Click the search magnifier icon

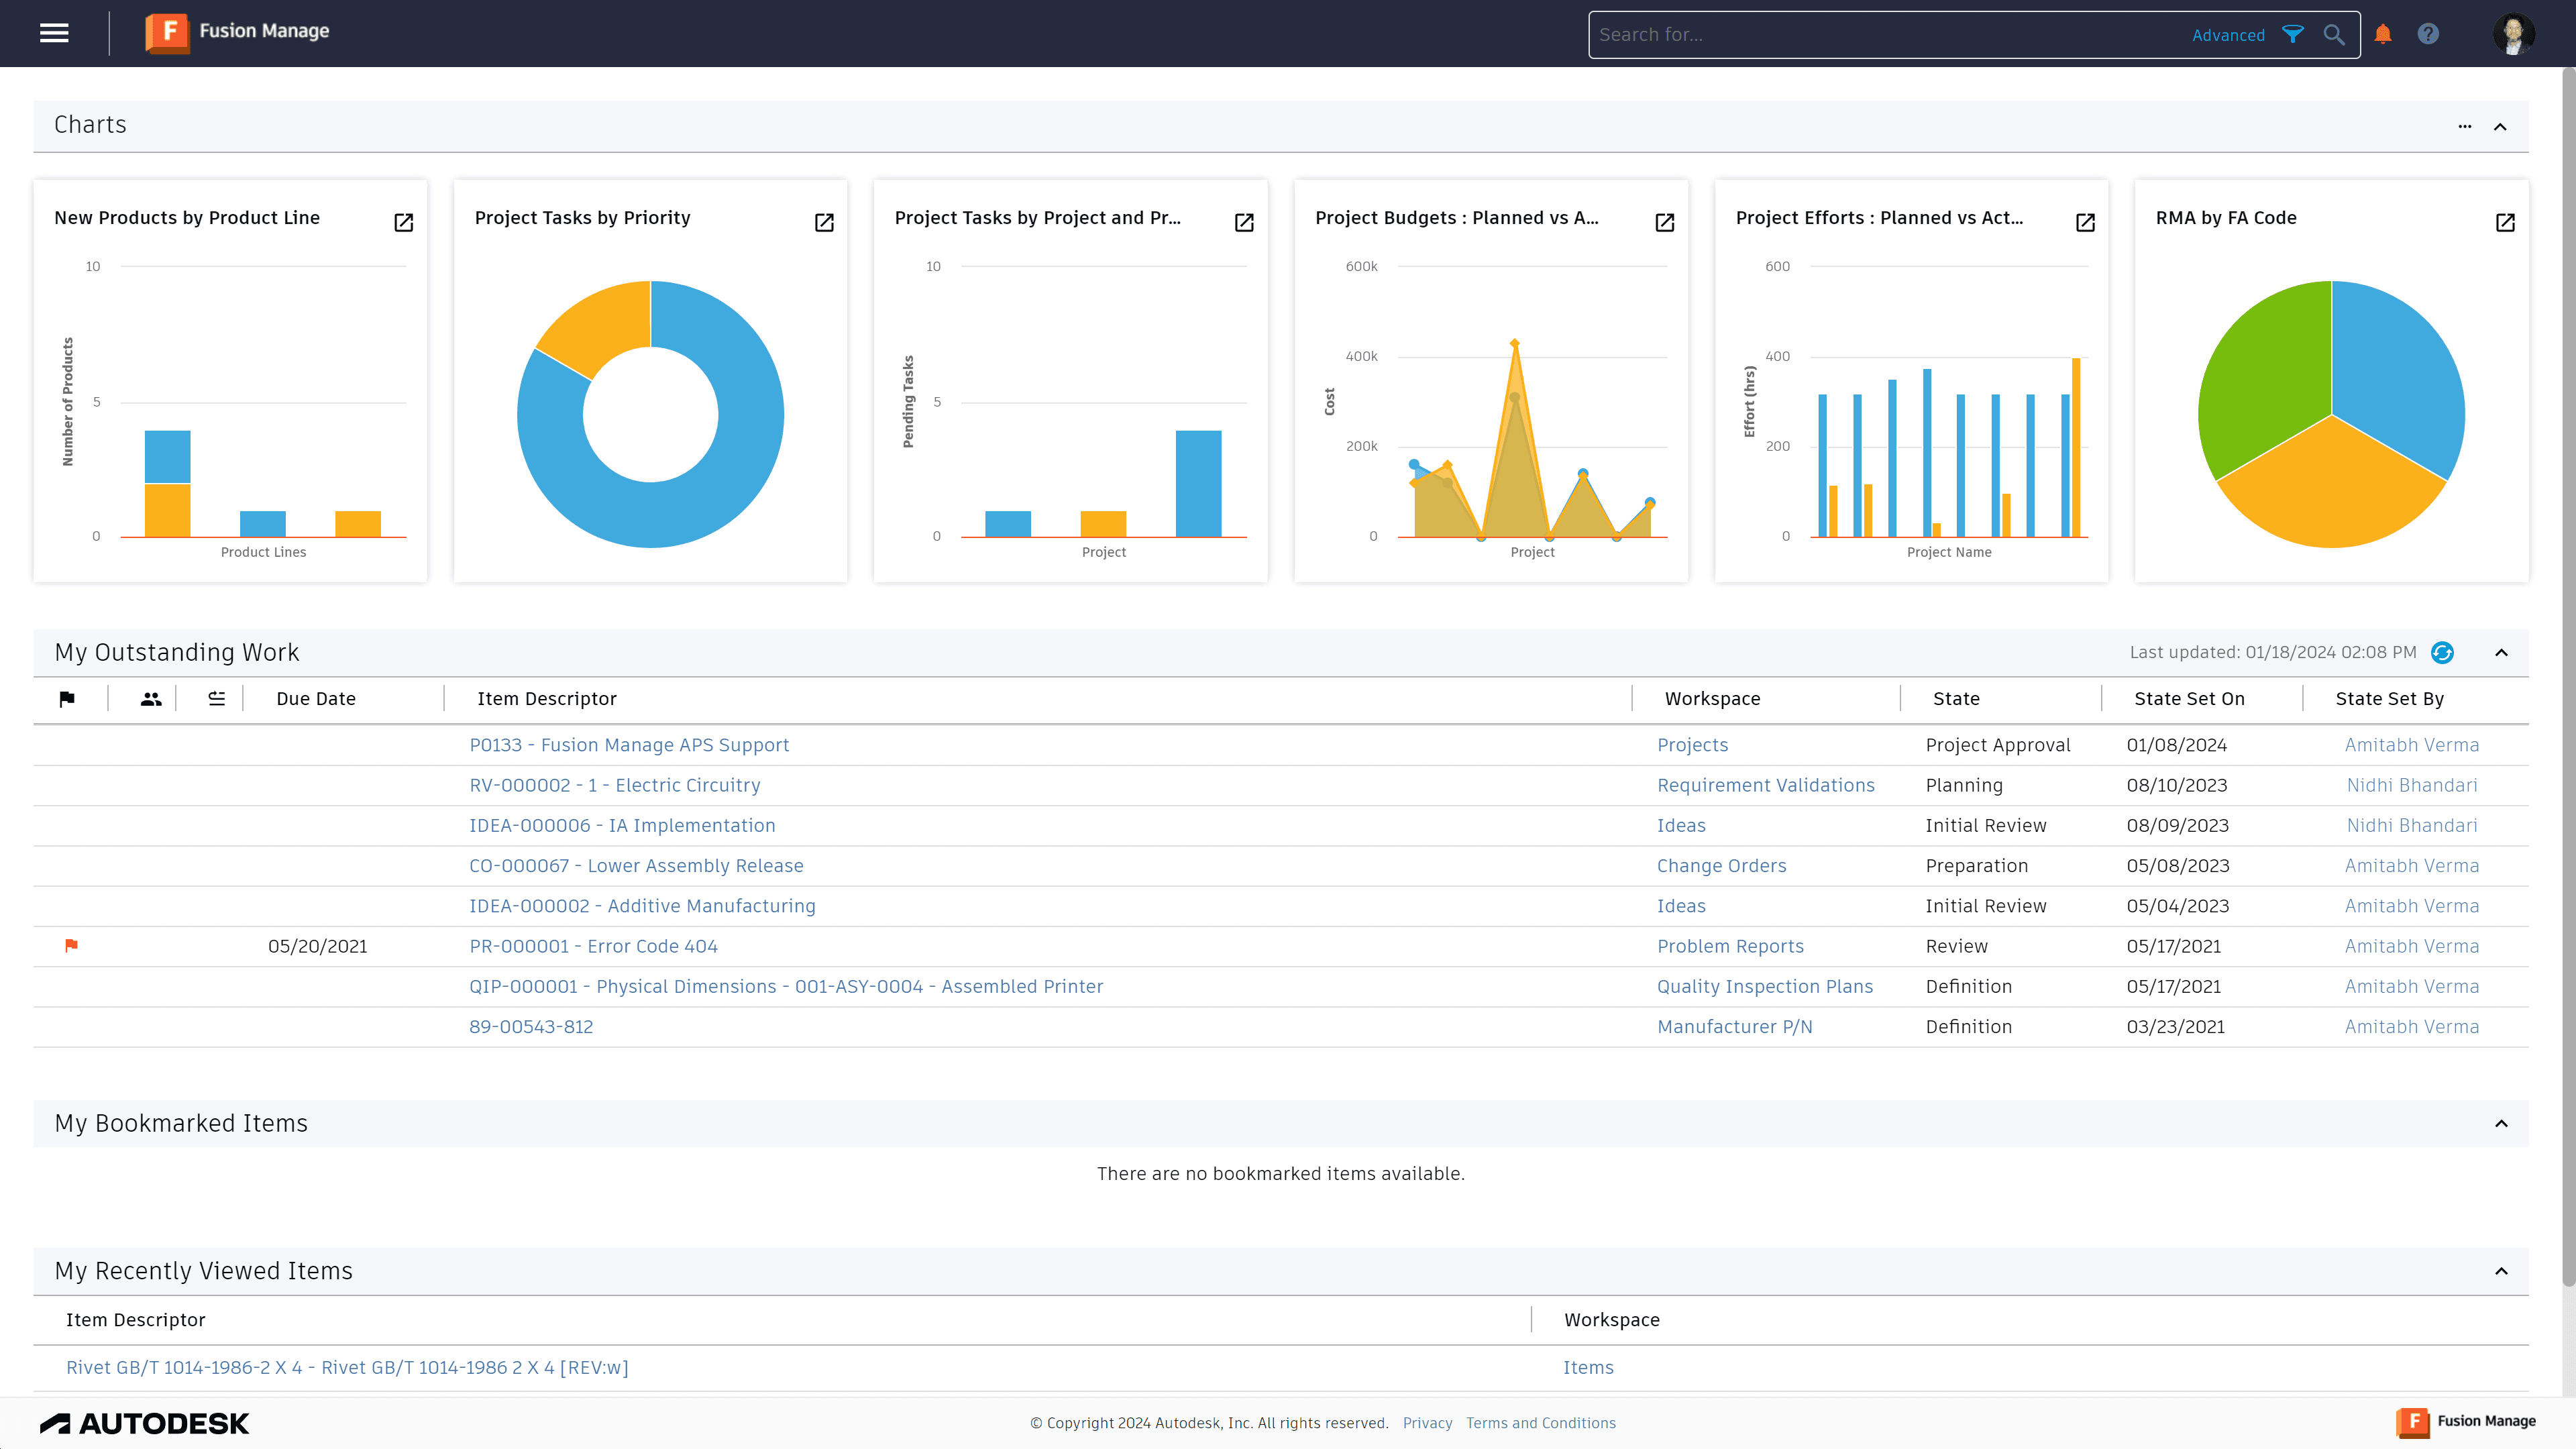[2334, 34]
